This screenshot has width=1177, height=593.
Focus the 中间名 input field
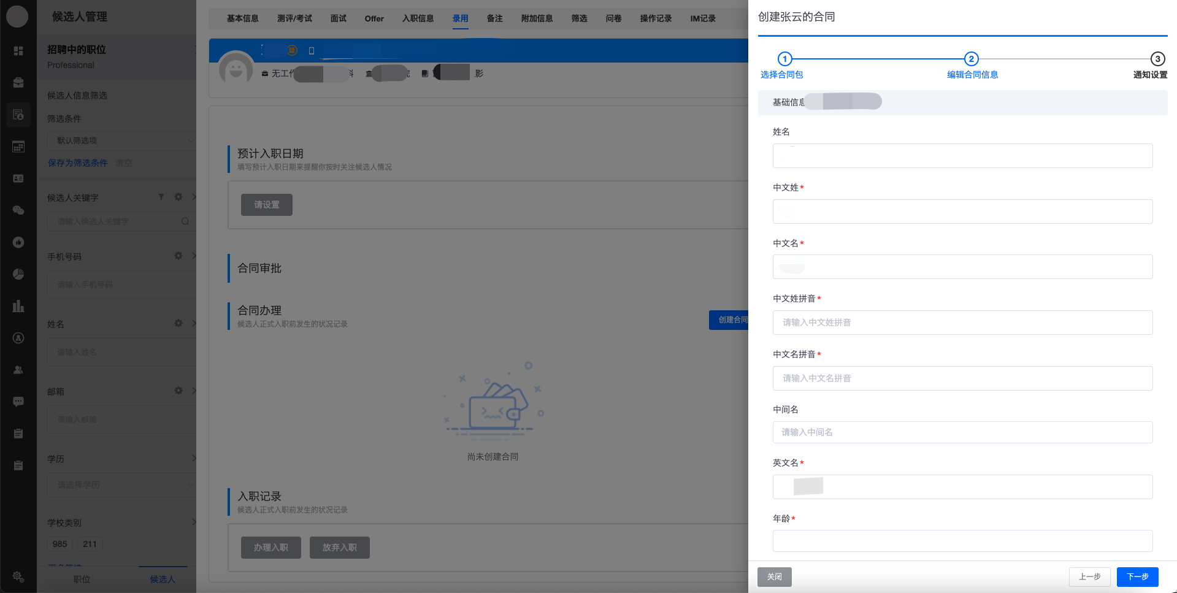[x=963, y=432]
